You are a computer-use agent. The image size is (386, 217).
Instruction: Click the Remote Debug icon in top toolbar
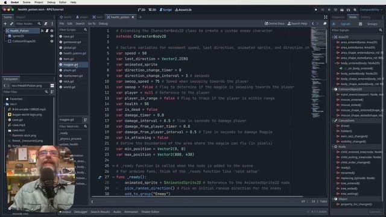[335, 10]
